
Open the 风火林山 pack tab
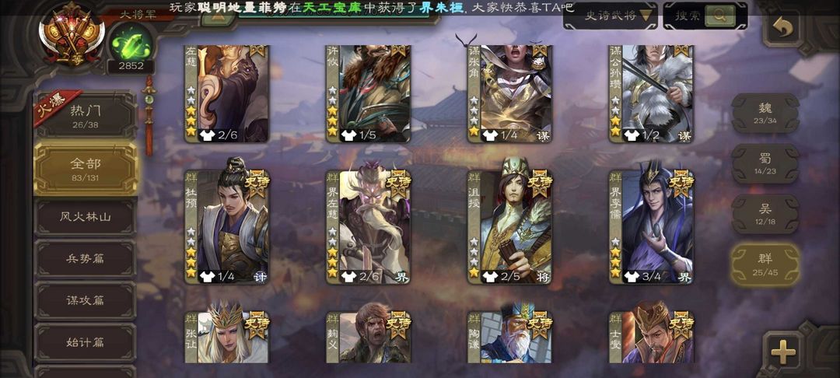coord(86,217)
